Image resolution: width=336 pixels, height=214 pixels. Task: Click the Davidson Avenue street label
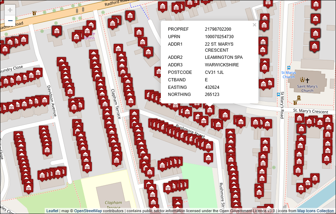(x=51, y=101)
